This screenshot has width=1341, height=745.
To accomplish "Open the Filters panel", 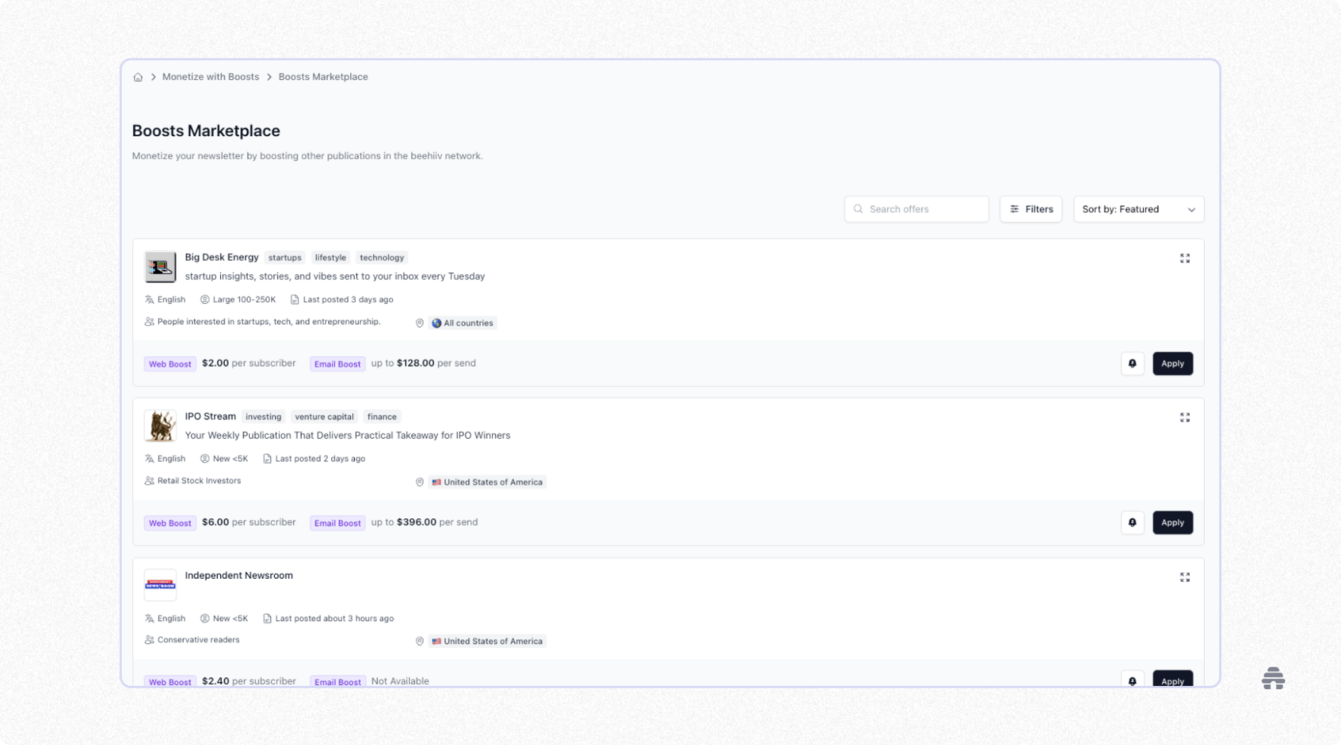I will (x=1031, y=209).
